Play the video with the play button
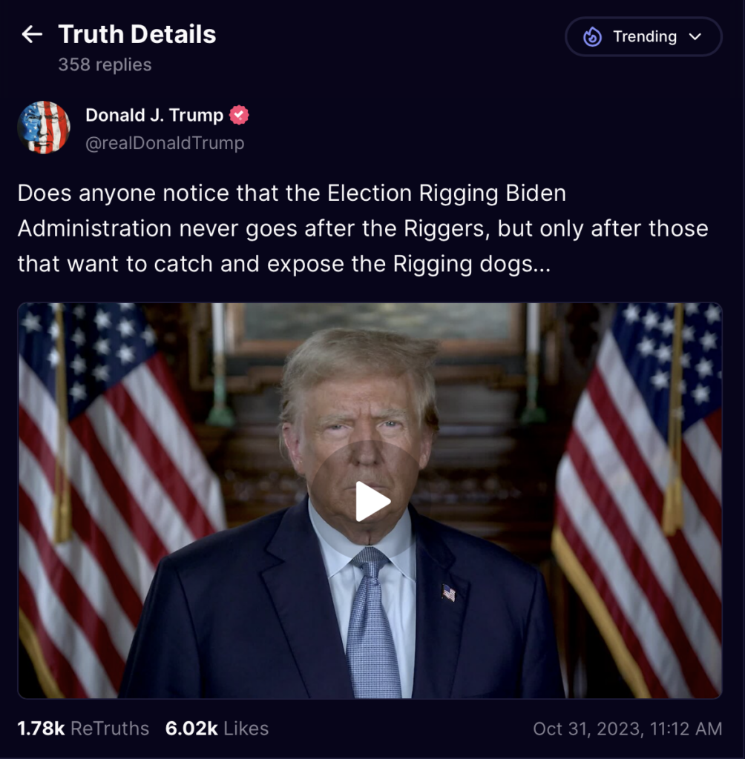The image size is (745, 759). point(371,501)
